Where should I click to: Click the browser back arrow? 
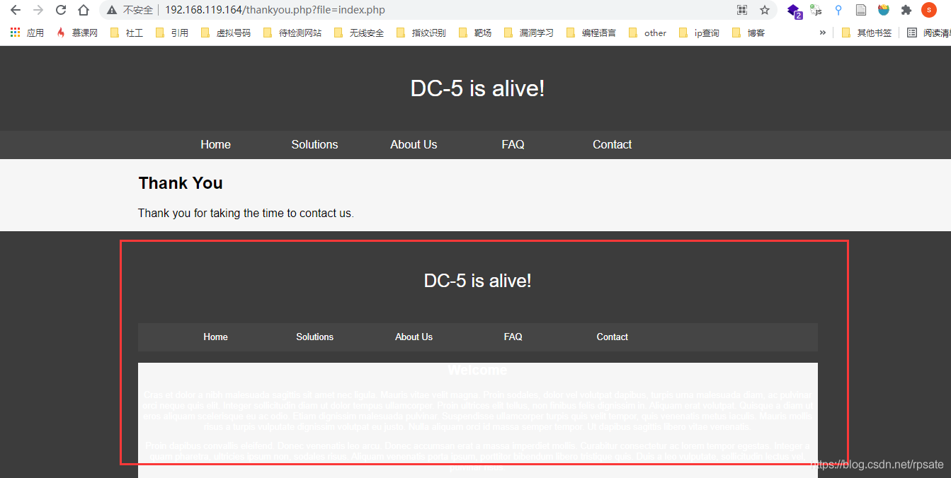pyautogui.click(x=15, y=10)
